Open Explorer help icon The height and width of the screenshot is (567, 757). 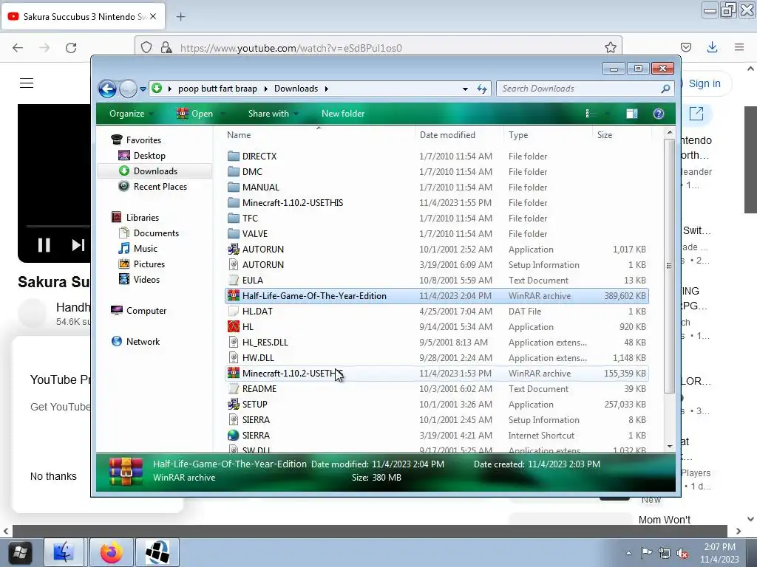coord(659,114)
